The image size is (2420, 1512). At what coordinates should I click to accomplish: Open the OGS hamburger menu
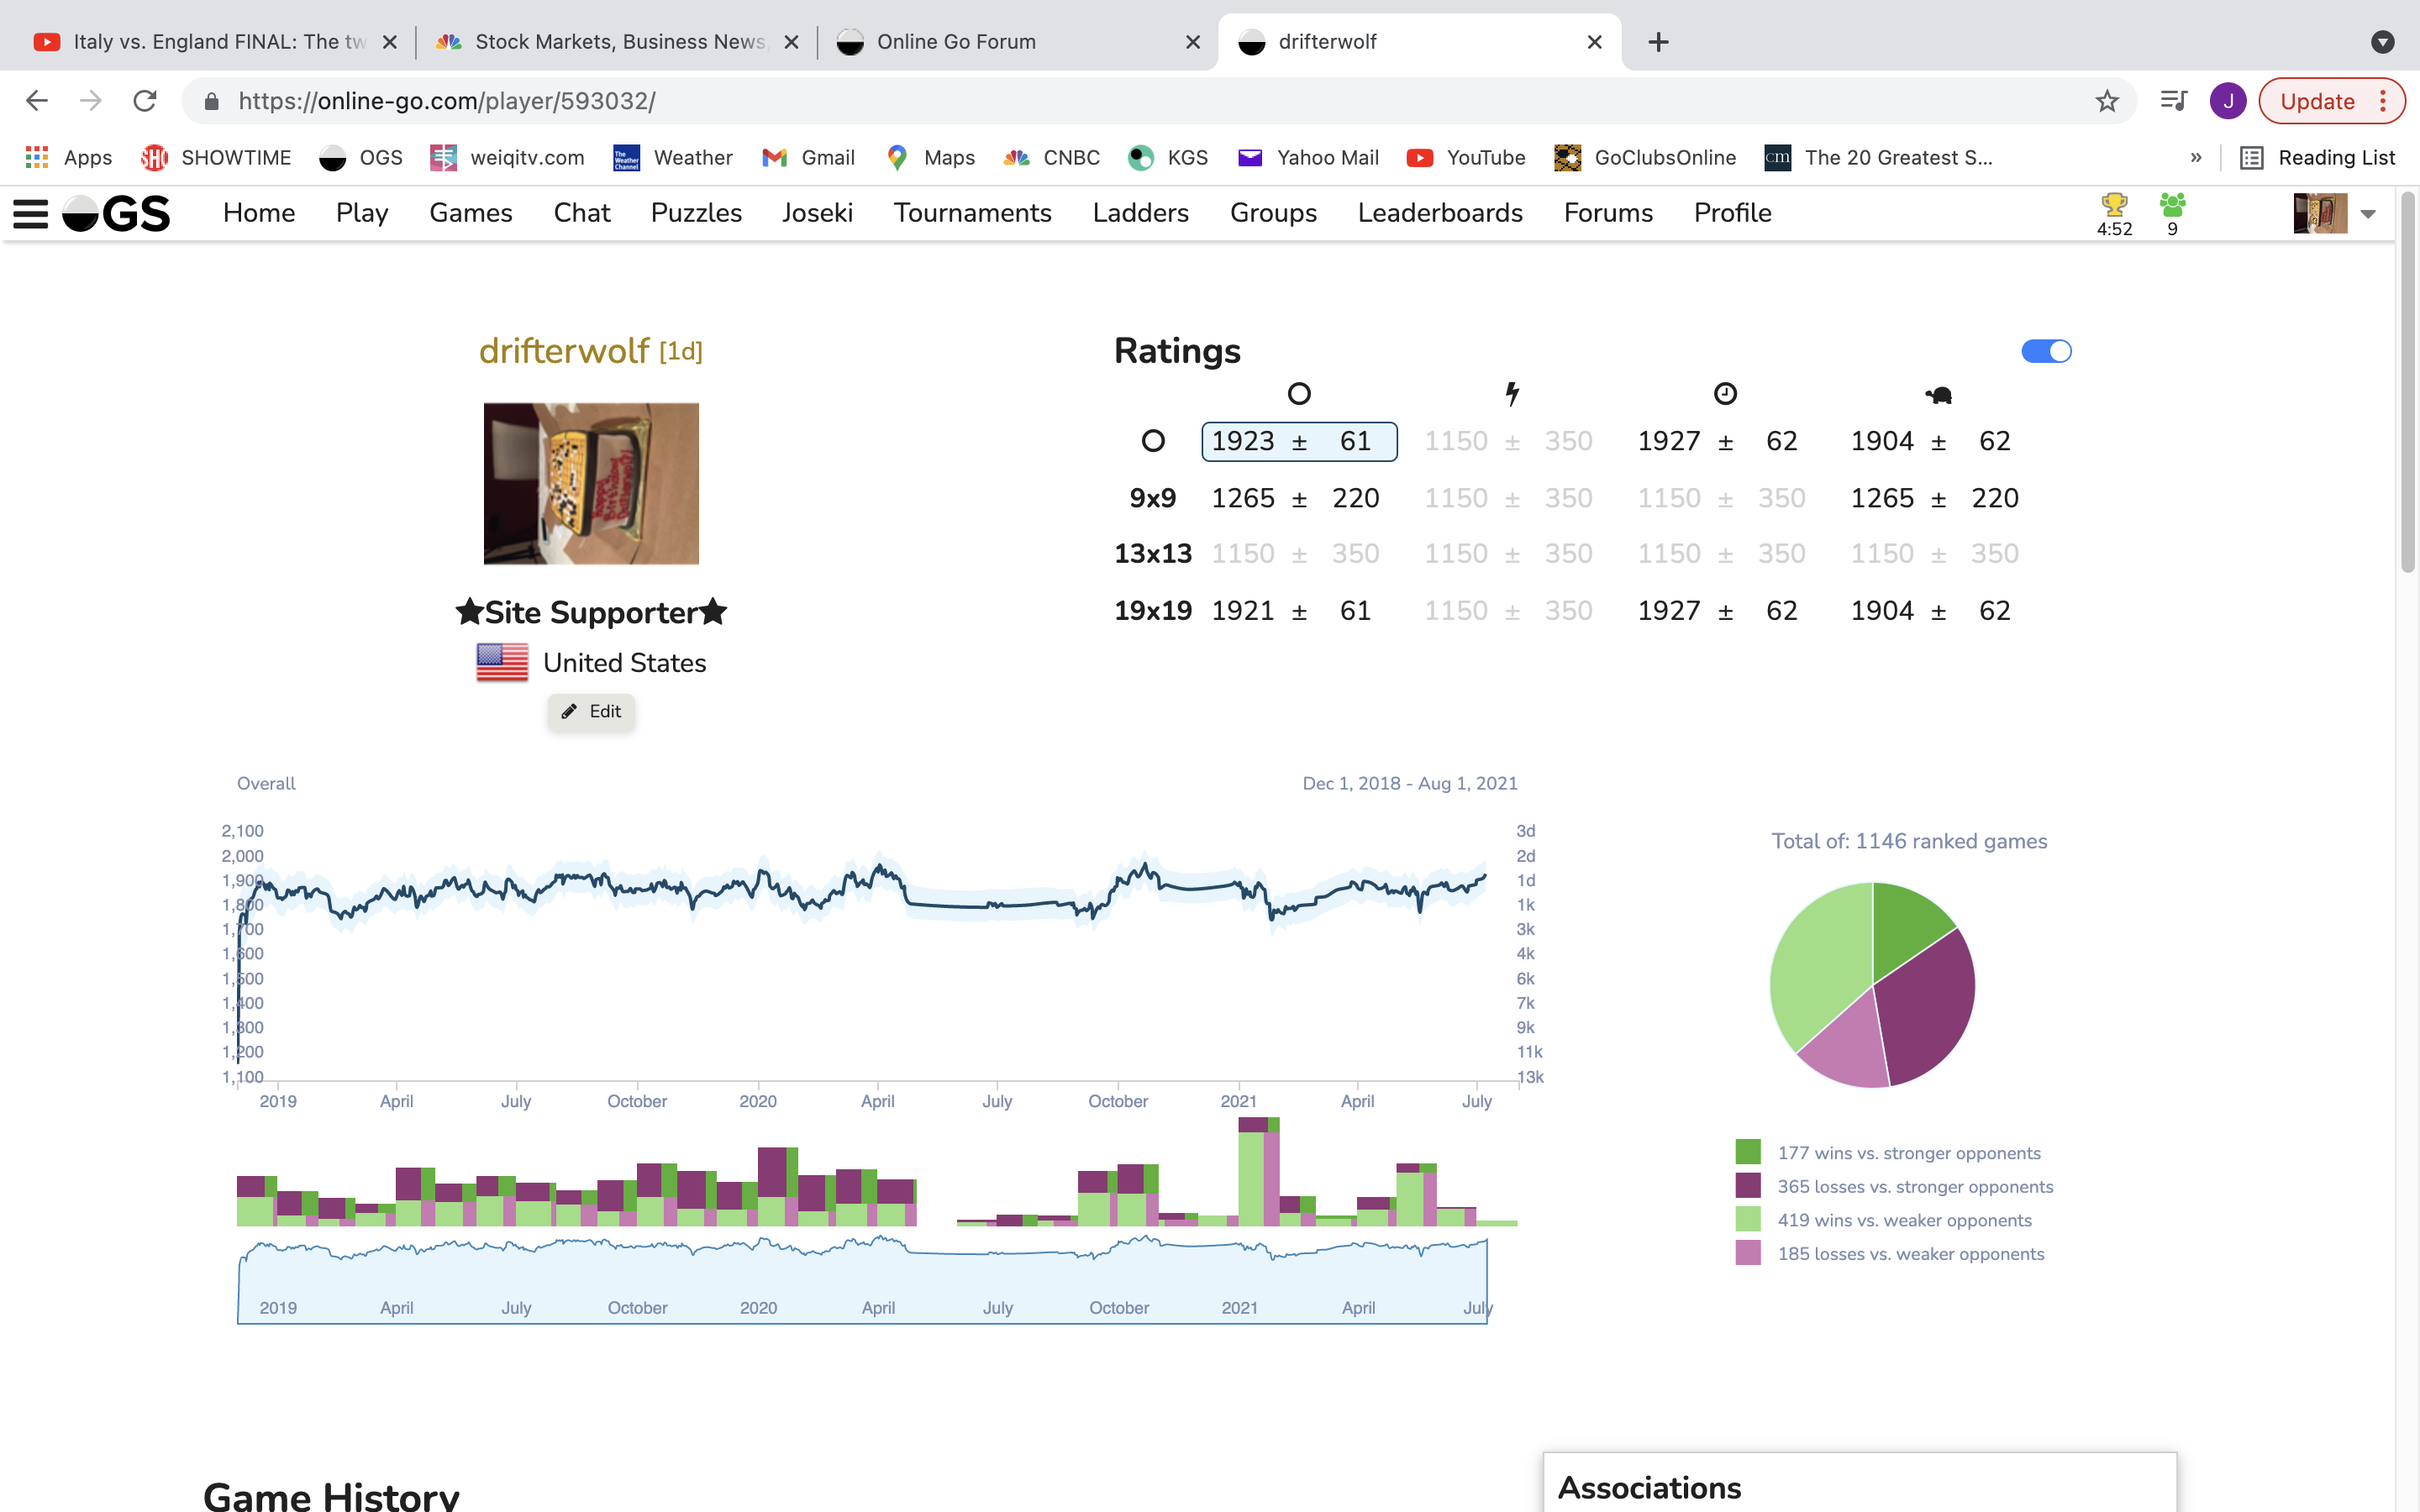(x=30, y=213)
